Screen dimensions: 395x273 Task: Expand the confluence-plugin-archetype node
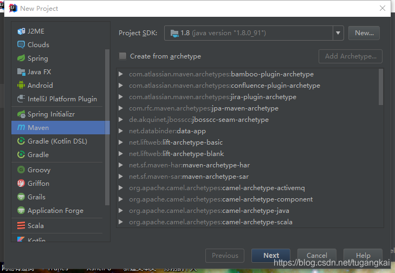pyautogui.click(x=121, y=86)
